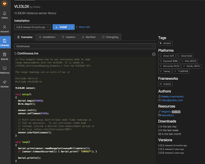Screen dimensions: 205x164
Task: Click the sensors tag
Action: (165, 43)
